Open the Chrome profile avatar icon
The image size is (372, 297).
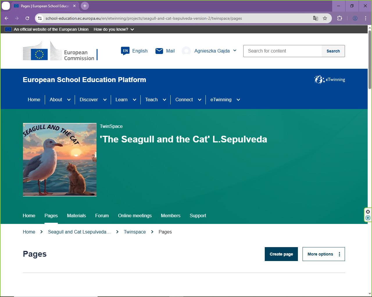click(355, 18)
